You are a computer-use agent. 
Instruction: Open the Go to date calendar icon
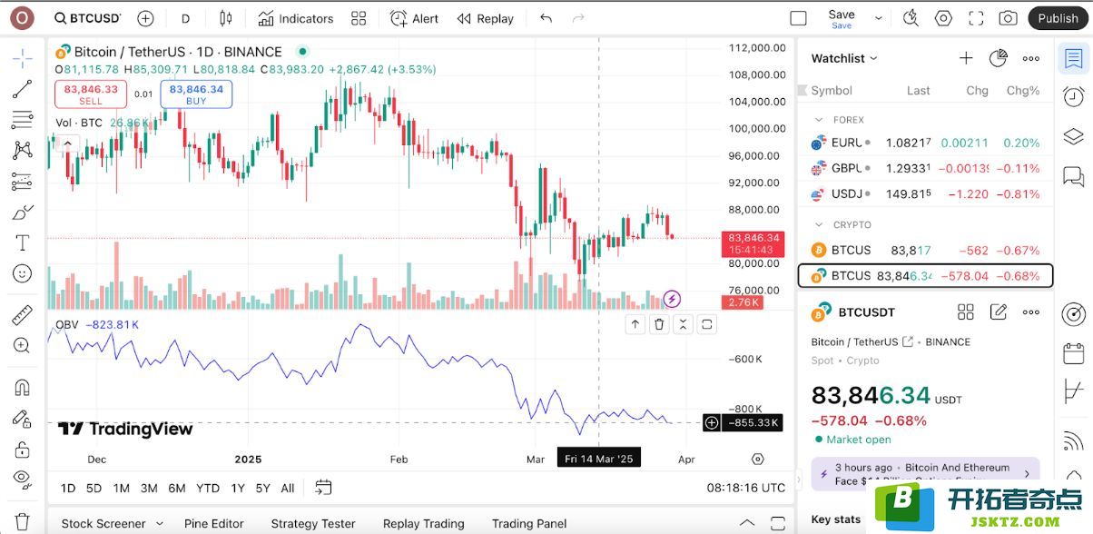[x=323, y=488]
